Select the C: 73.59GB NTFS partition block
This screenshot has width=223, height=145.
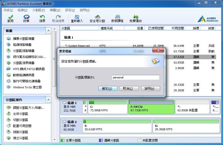(x=108, y=107)
